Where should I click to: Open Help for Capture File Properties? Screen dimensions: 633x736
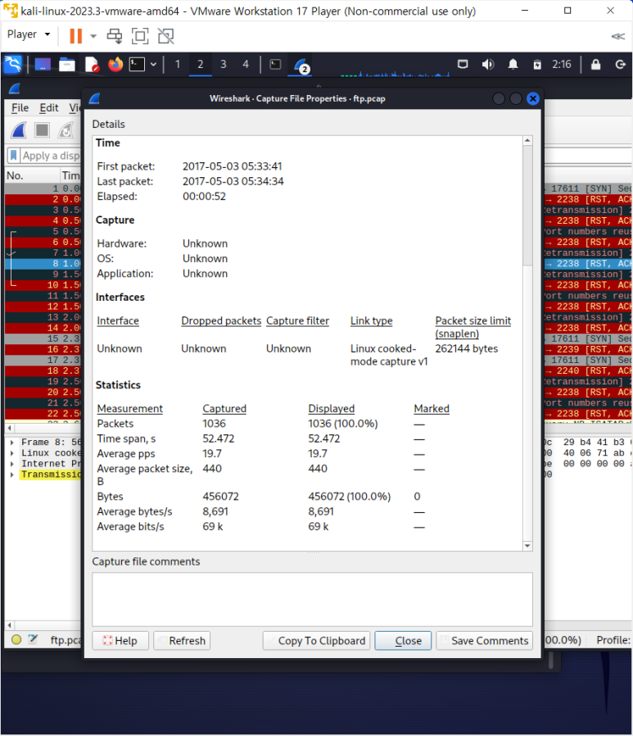(x=120, y=641)
